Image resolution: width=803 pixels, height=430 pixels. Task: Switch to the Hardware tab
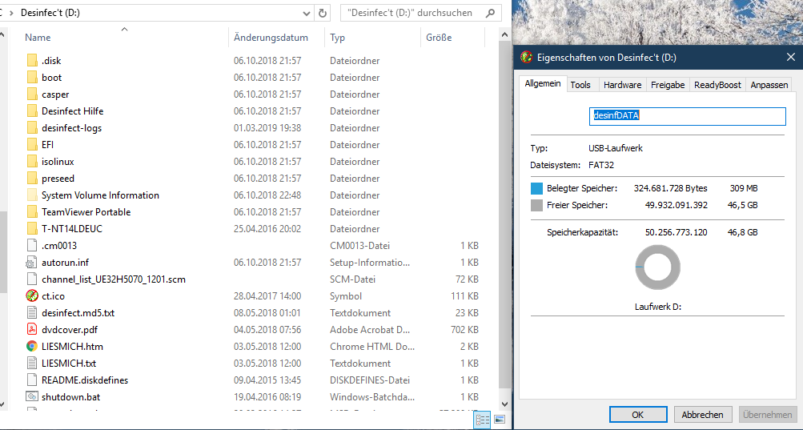(x=622, y=85)
